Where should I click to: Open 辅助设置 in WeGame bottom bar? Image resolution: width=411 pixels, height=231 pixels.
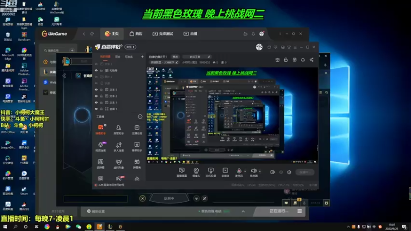click(96, 211)
